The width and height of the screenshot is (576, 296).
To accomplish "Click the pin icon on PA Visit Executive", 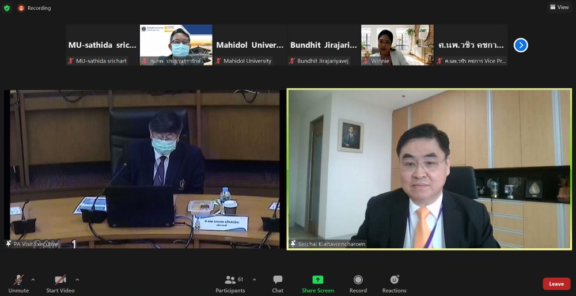I will (x=9, y=244).
